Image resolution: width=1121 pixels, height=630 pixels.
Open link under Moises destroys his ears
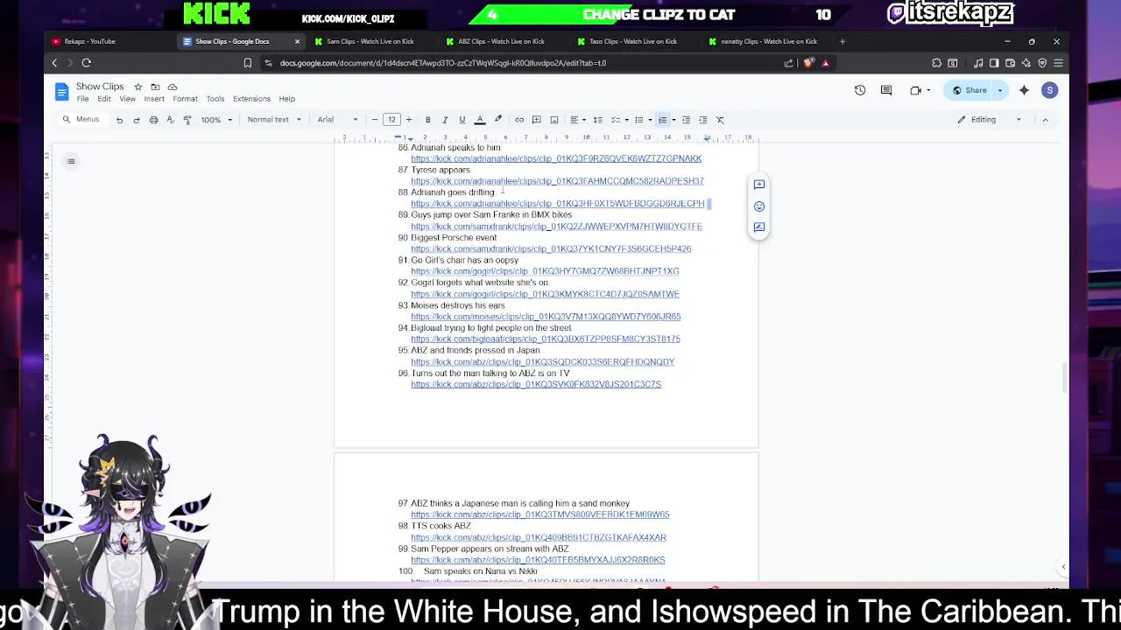coord(546,317)
